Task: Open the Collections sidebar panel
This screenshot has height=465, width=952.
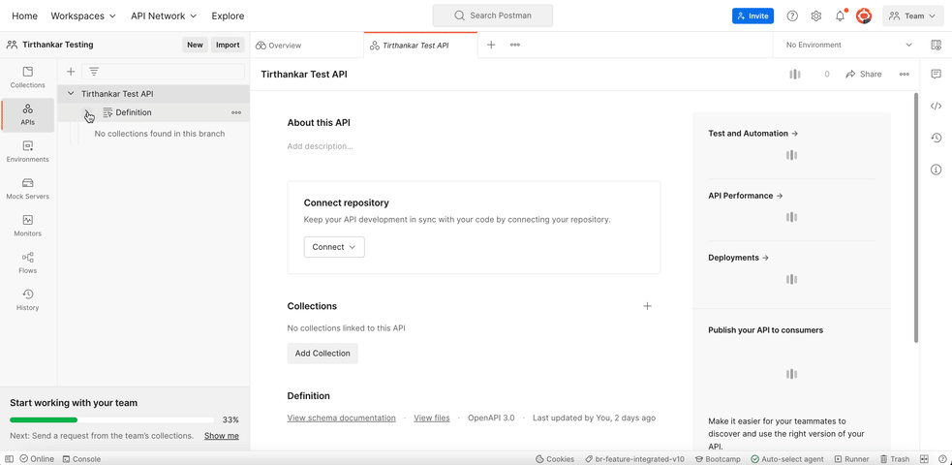Action: (27, 77)
